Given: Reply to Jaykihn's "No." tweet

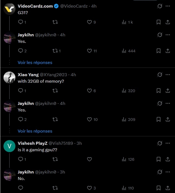Looking at the screenshot, I should pos(21,188).
